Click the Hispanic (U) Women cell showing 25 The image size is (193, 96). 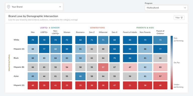click(67, 85)
